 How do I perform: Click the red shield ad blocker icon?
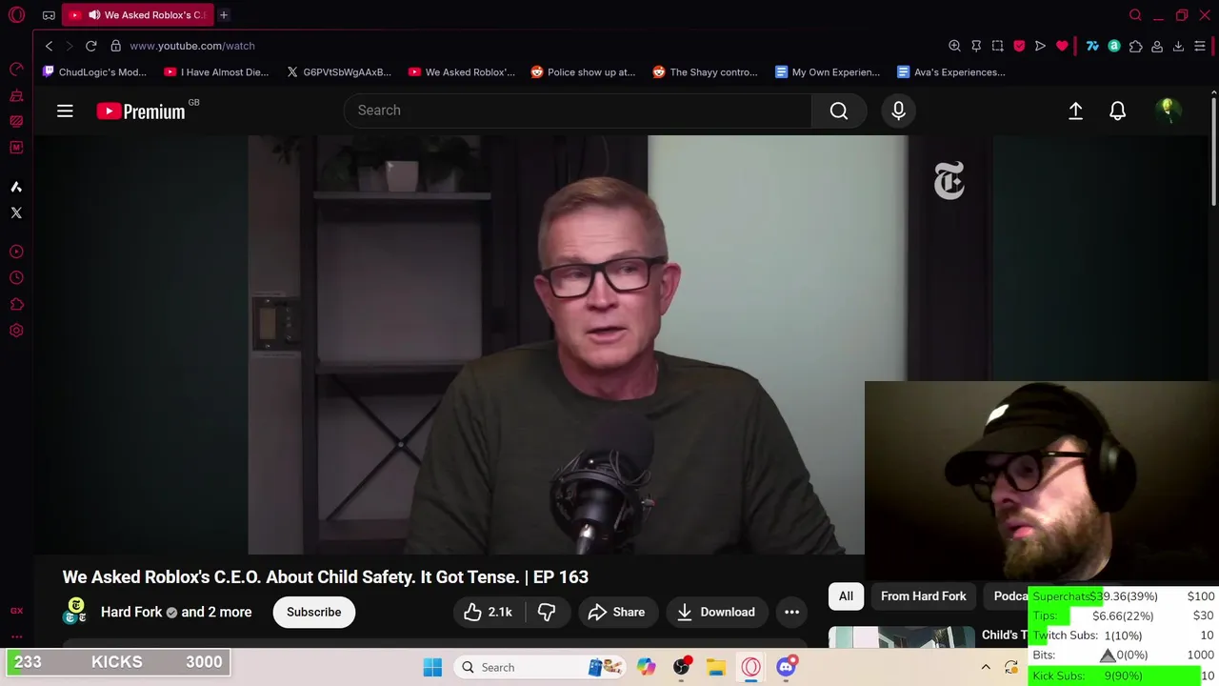[x=1019, y=46]
